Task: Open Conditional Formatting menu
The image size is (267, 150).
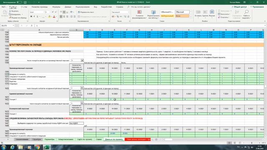Action: pos(139,14)
